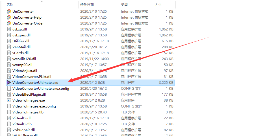Select the vcomp90.dll file icon
Screen dimensions: 263x136
coord(9,65)
